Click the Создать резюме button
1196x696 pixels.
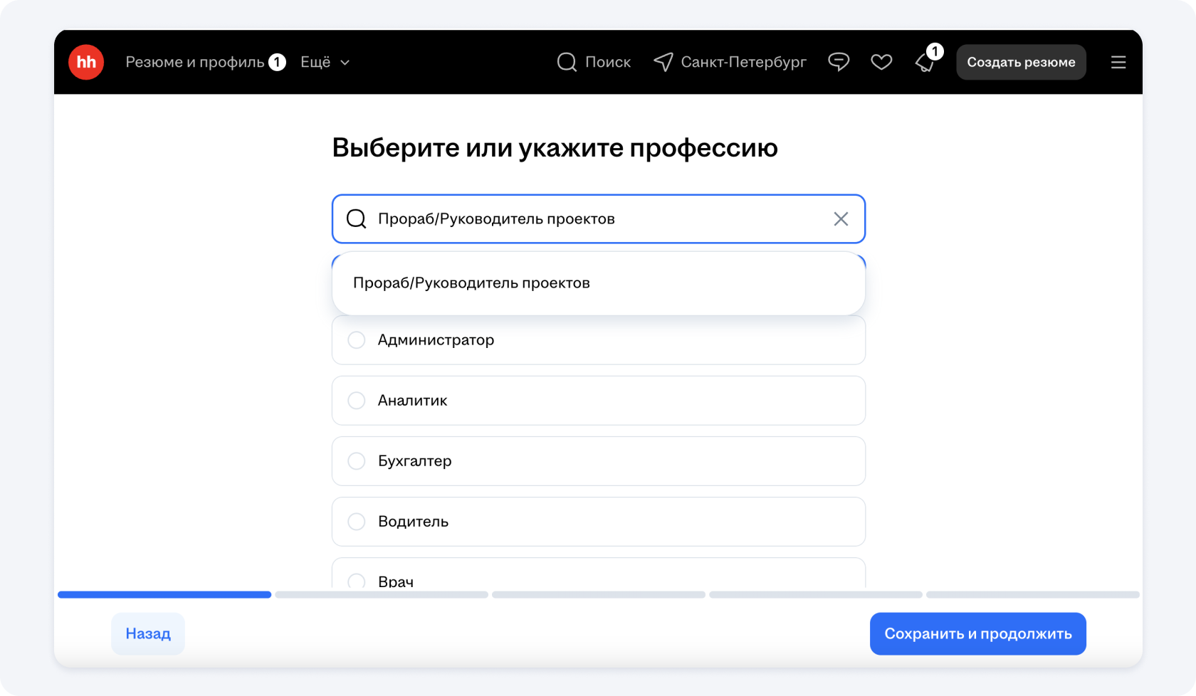[1020, 62]
